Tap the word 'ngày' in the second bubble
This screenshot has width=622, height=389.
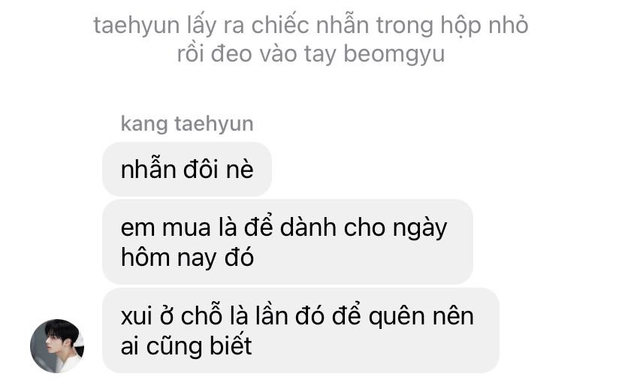tap(420, 230)
